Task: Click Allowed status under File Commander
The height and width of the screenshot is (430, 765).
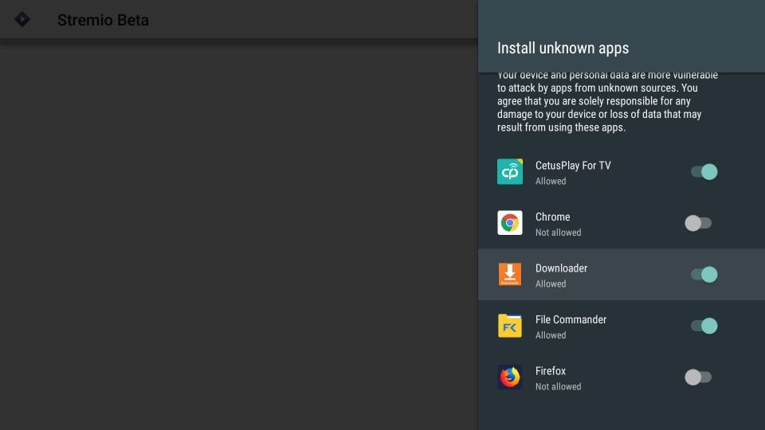Action: point(551,335)
